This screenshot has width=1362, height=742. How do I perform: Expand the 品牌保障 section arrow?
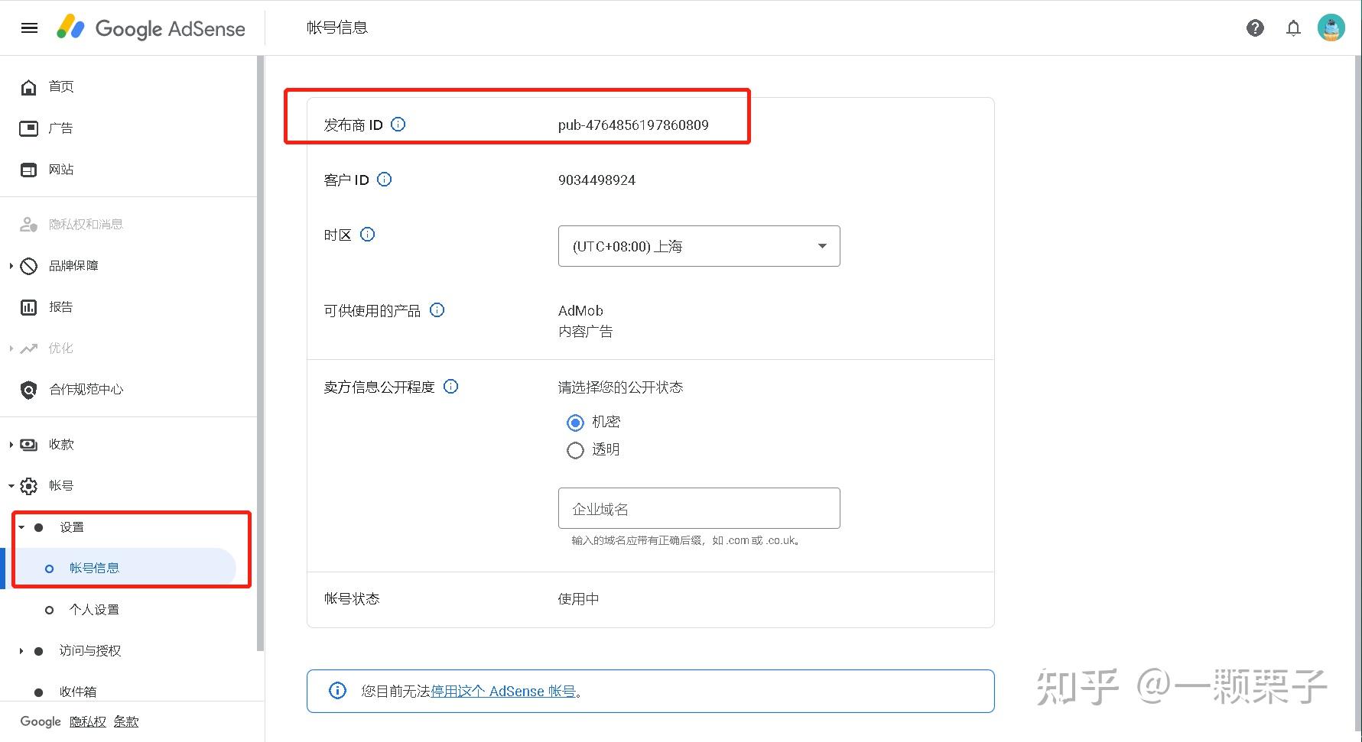click(11, 266)
